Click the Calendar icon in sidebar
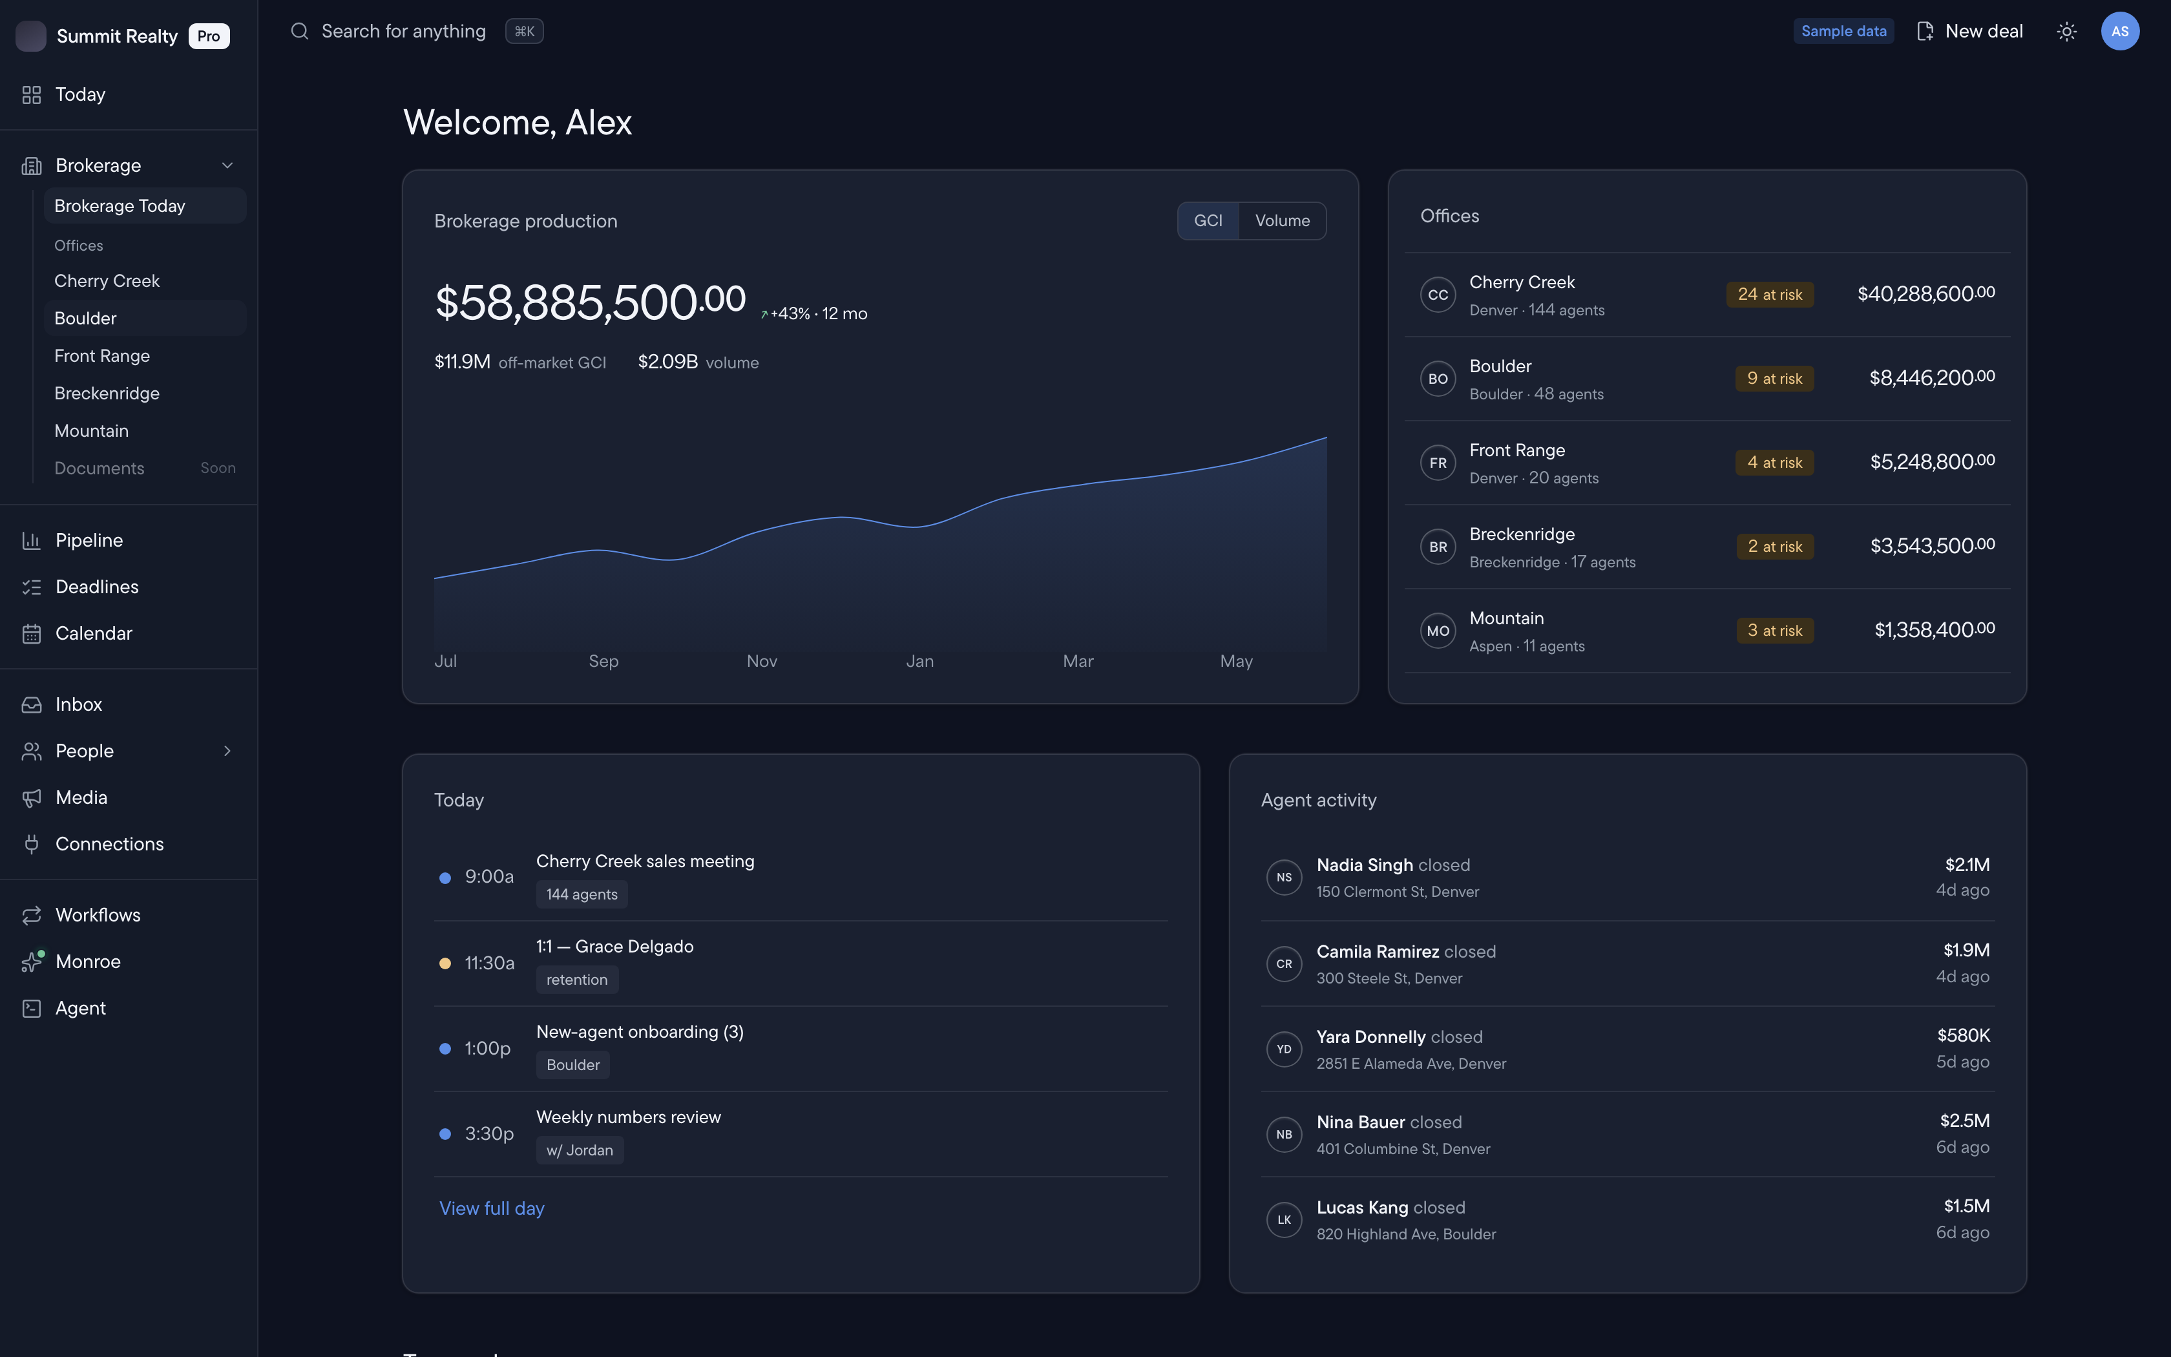 [32, 634]
